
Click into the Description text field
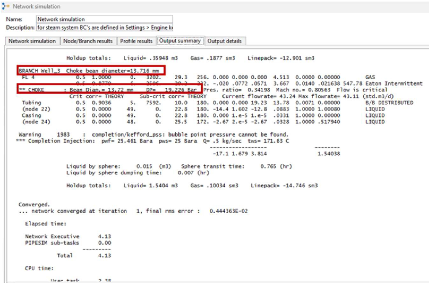104,28
